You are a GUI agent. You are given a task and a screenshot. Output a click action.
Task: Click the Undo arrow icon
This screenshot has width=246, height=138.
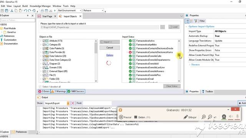pyautogui.click(x=26, y=11)
